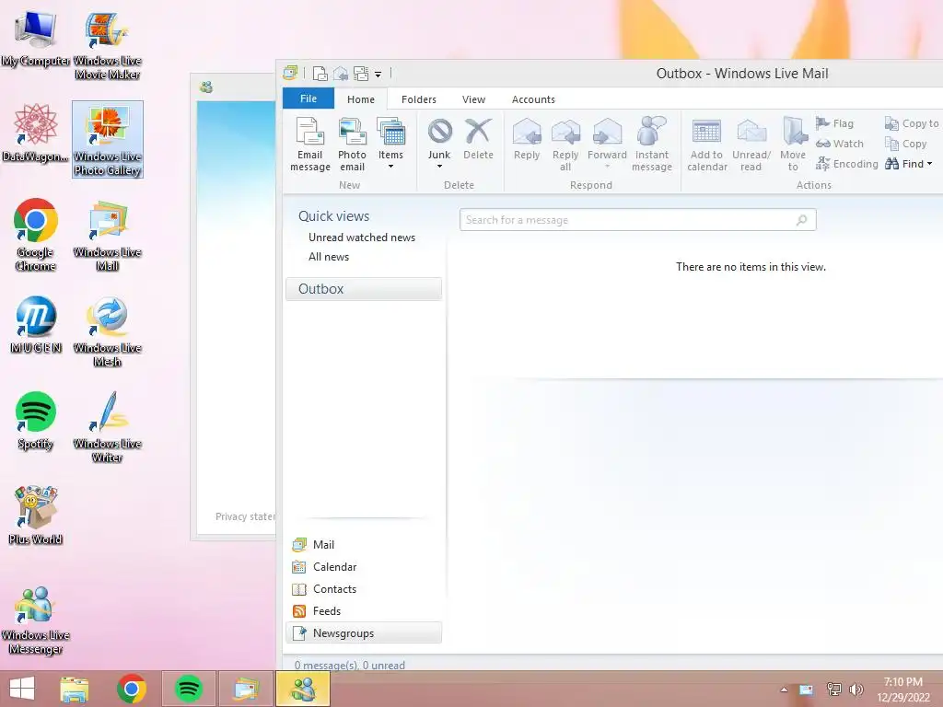Click the New quick access toolbar icon
The width and height of the screenshot is (943, 707).
320,74
